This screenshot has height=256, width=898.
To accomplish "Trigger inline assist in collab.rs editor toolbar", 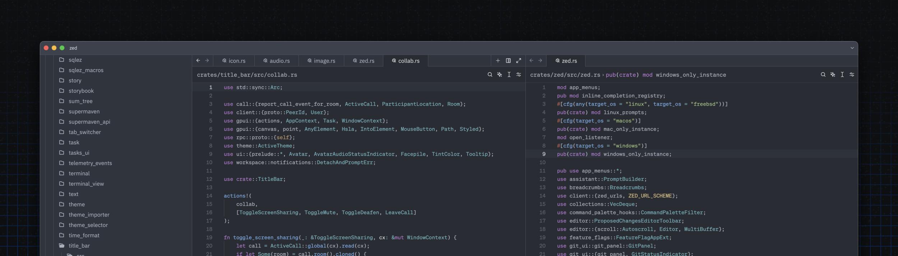I will tap(499, 75).
